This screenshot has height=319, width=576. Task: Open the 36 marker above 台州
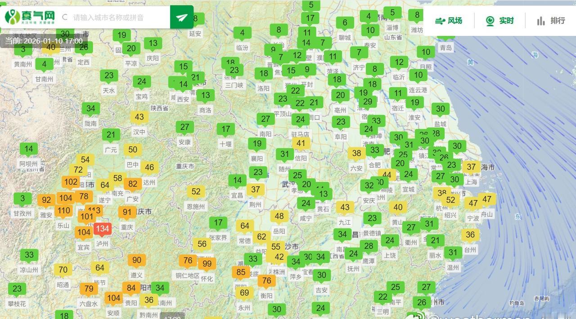pyautogui.click(x=470, y=235)
